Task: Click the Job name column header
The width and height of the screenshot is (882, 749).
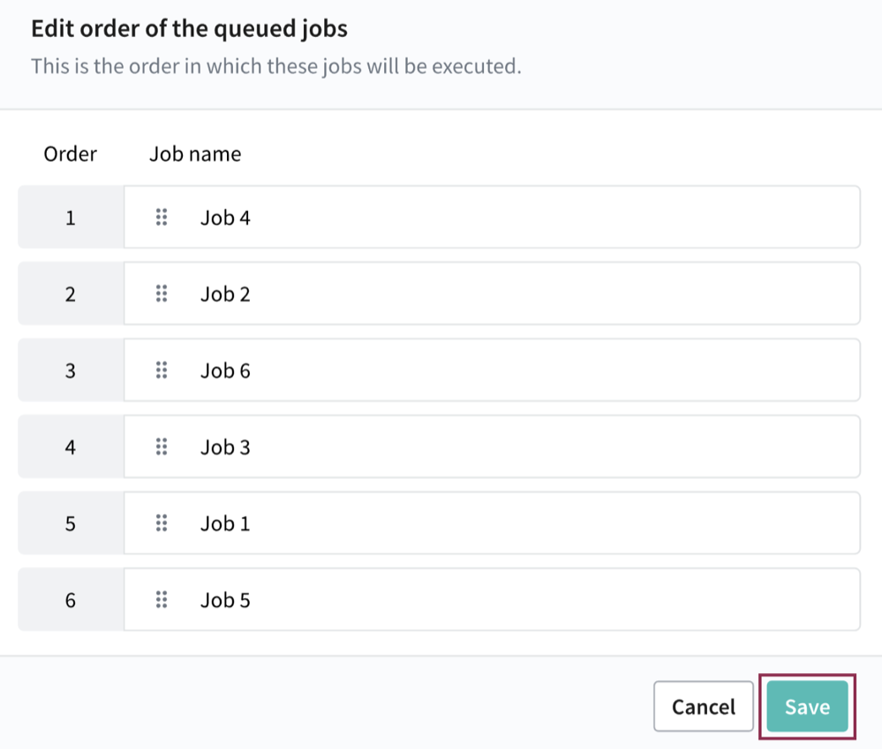Action: point(194,154)
